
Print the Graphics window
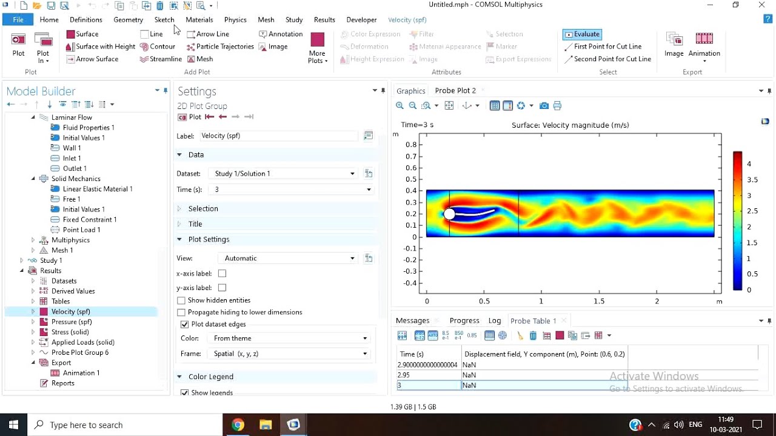click(557, 106)
